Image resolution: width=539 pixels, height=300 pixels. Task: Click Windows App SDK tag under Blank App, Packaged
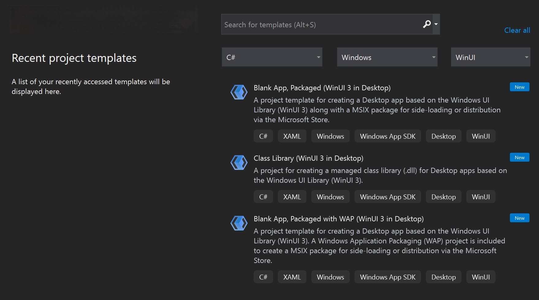click(x=388, y=136)
